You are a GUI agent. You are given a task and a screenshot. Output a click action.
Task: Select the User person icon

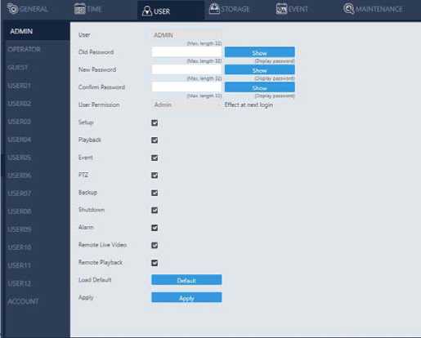(147, 11)
